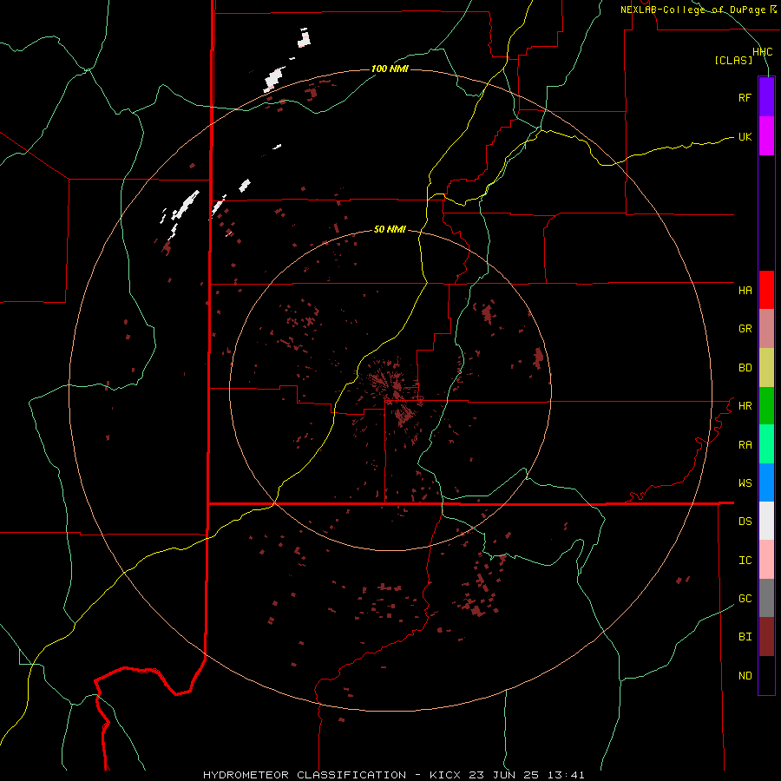Click the "RA" legend label

(745, 445)
